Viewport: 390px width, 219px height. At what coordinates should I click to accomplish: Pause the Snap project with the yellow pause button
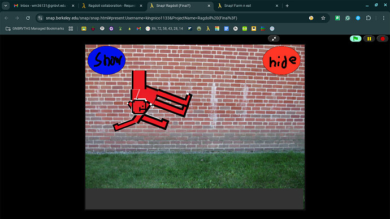(369, 38)
